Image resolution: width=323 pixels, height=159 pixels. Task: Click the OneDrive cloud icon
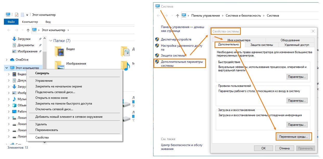[x=12, y=60]
